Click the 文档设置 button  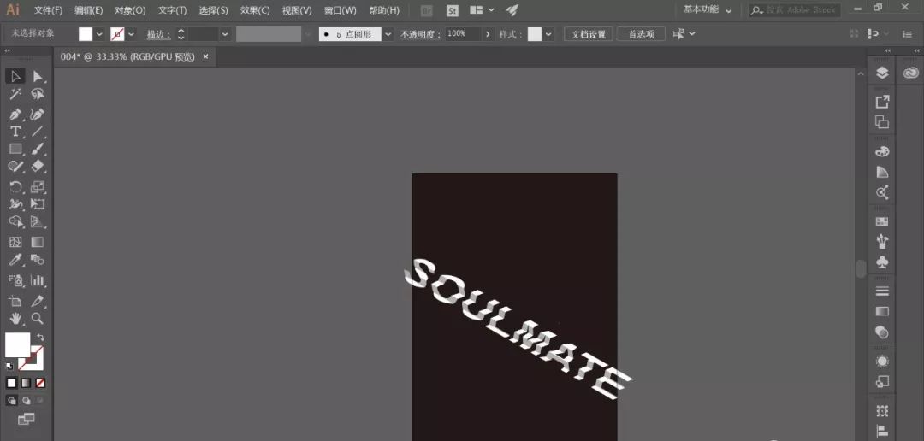[588, 34]
